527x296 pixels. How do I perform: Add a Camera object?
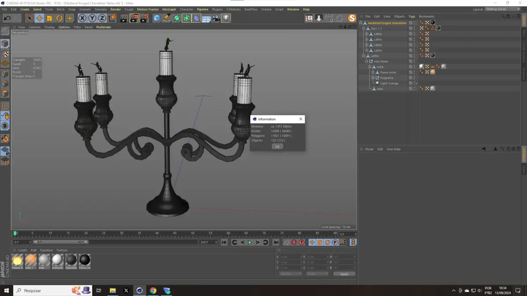[x=216, y=18]
